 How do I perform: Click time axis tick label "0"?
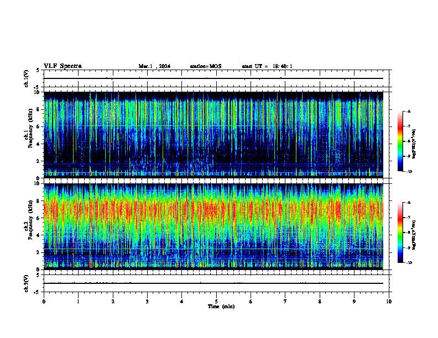pos(44,302)
